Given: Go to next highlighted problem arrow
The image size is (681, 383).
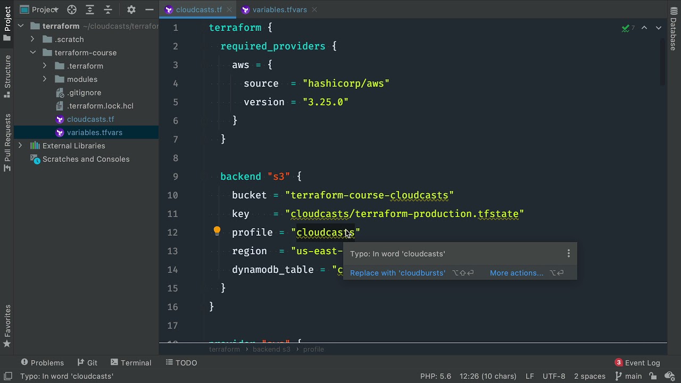Looking at the screenshot, I should coord(659,28).
